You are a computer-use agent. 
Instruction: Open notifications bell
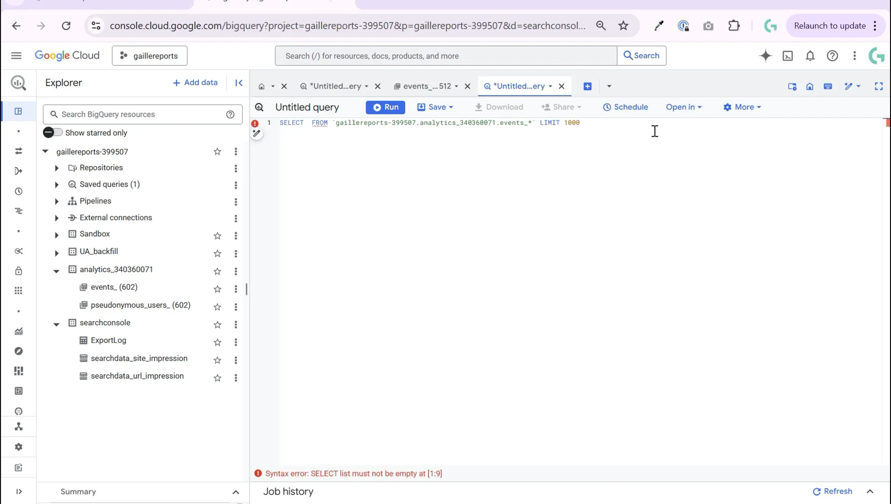coord(810,56)
